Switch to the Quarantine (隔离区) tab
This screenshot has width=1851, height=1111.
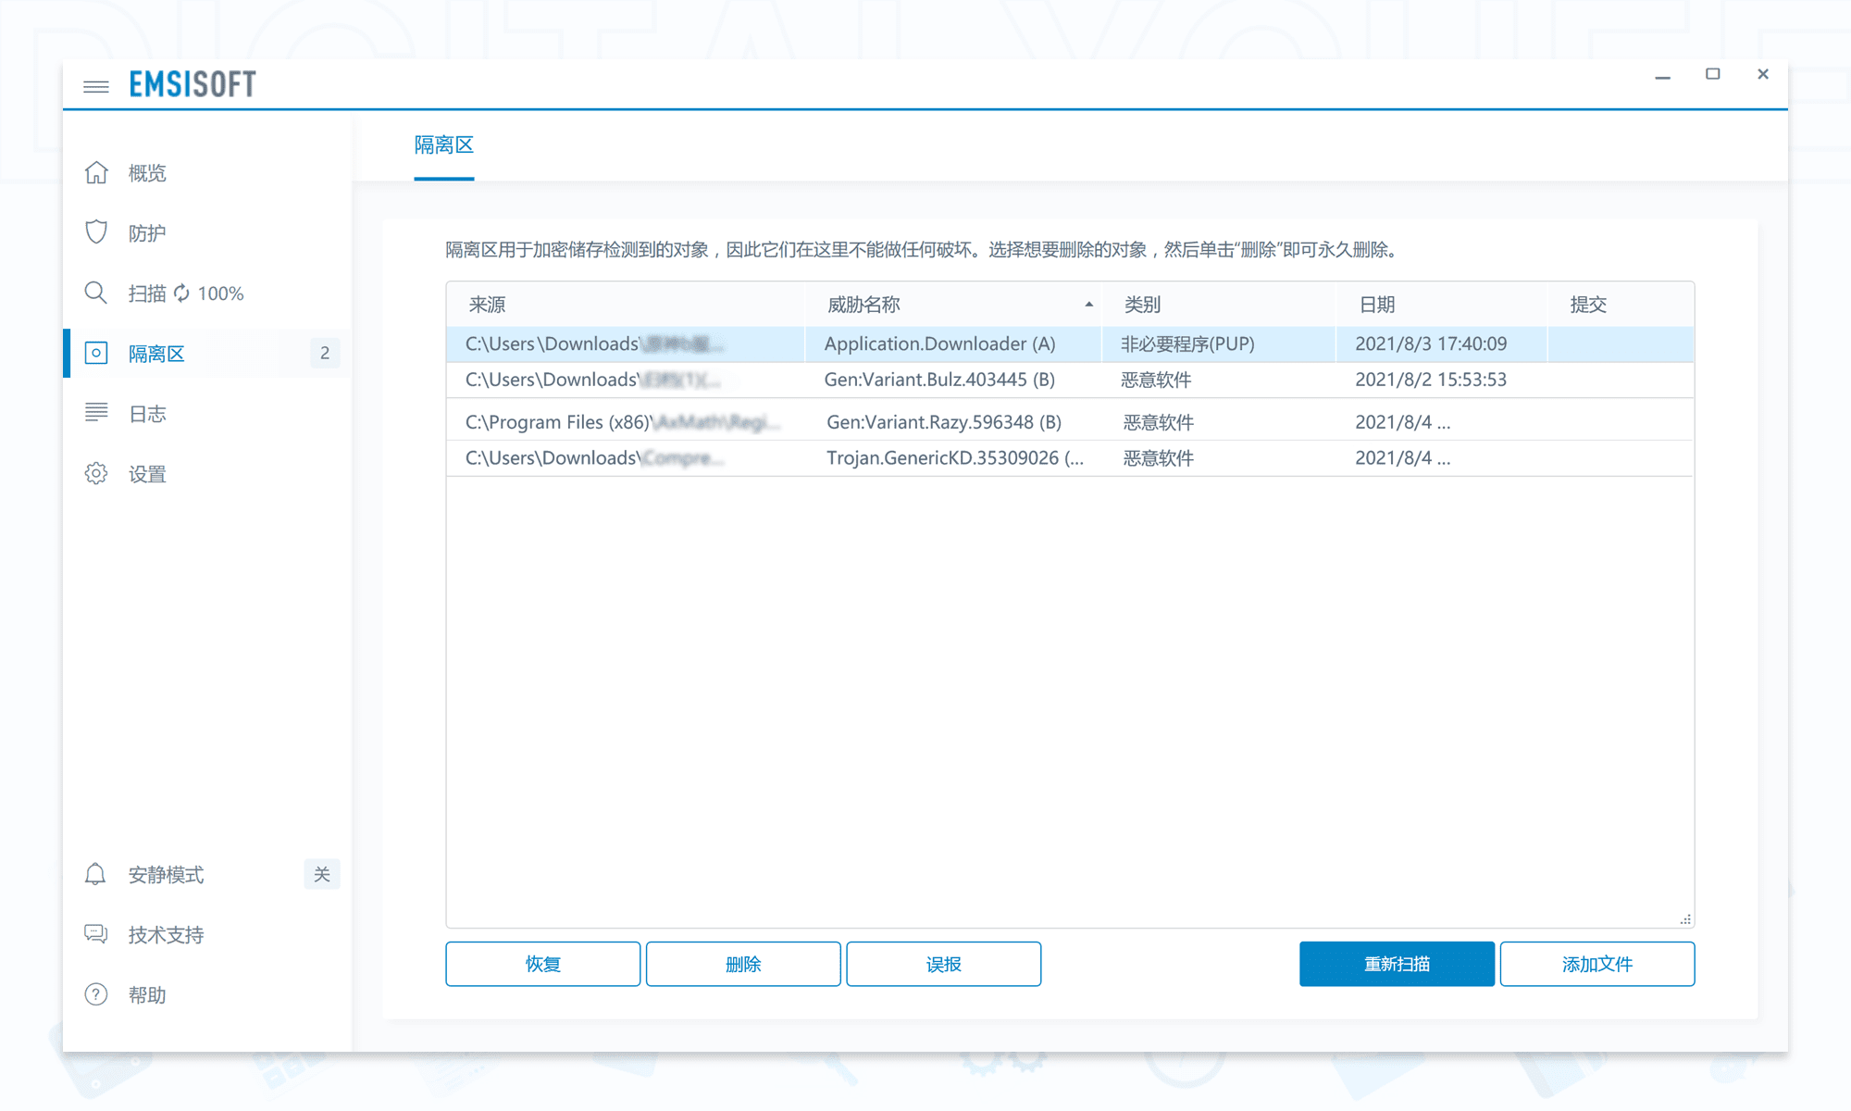coord(443,145)
